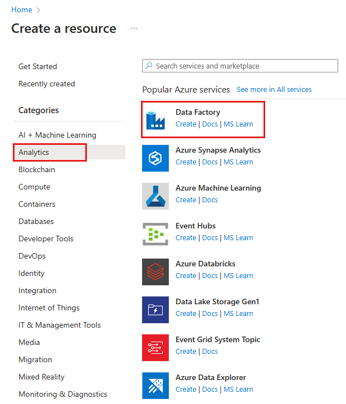Click Create under Event Hubs
346x404 pixels.
[186, 237]
